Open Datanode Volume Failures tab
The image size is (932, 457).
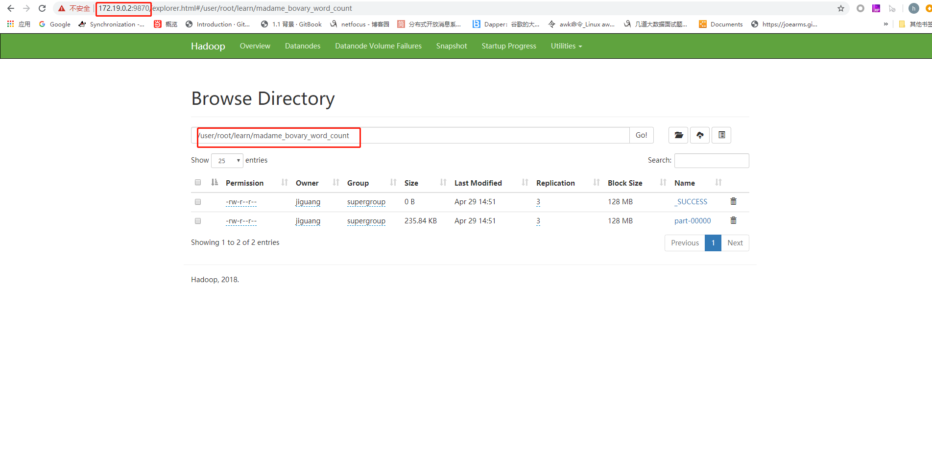(378, 46)
